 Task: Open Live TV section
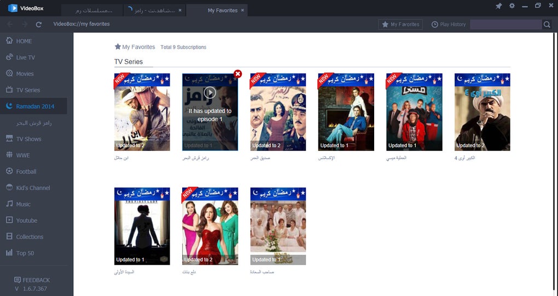(33, 57)
